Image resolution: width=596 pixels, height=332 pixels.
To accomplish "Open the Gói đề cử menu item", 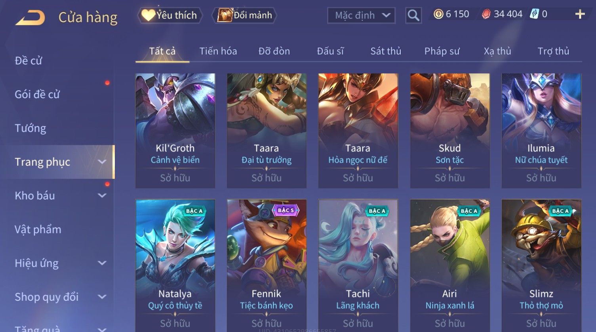I will pyautogui.click(x=37, y=95).
